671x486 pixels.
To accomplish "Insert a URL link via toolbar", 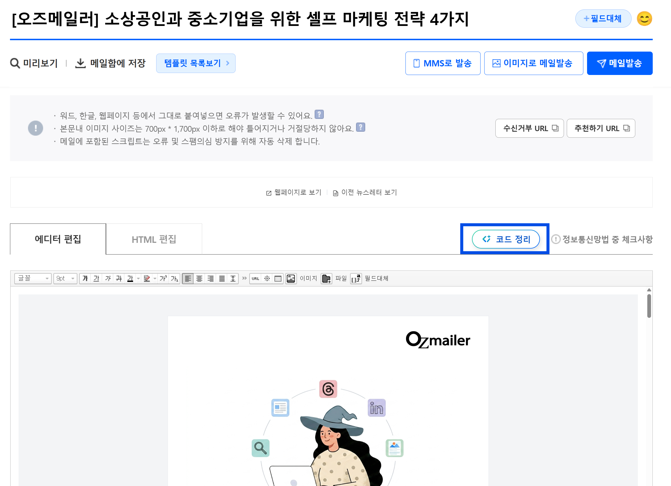I will coord(255,278).
